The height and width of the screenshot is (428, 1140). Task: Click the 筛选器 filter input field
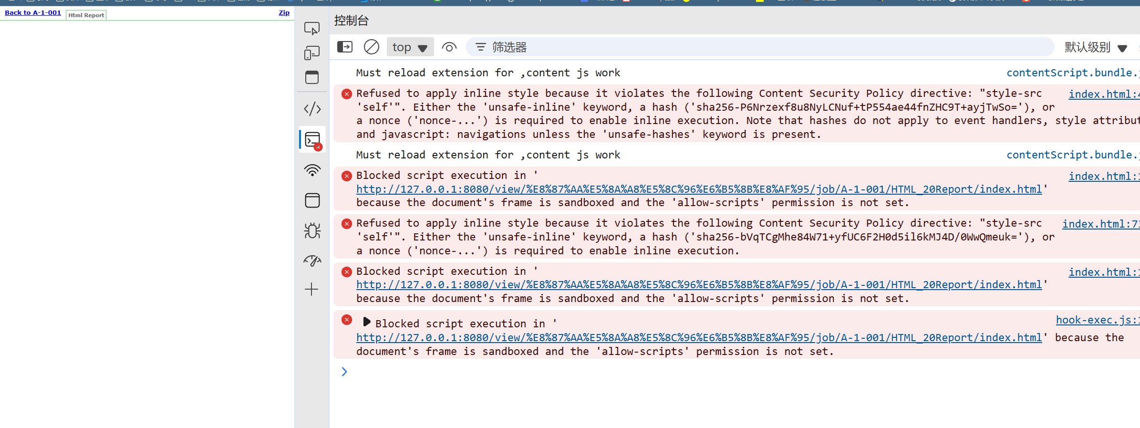[763, 47]
